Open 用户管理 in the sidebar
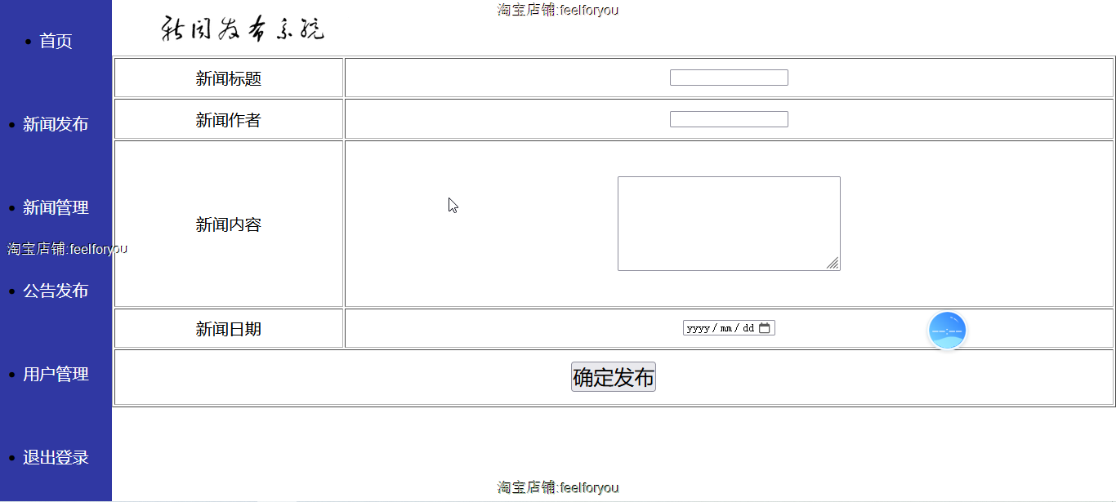This screenshot has width=1116, height=502. [x=56, y=374]
